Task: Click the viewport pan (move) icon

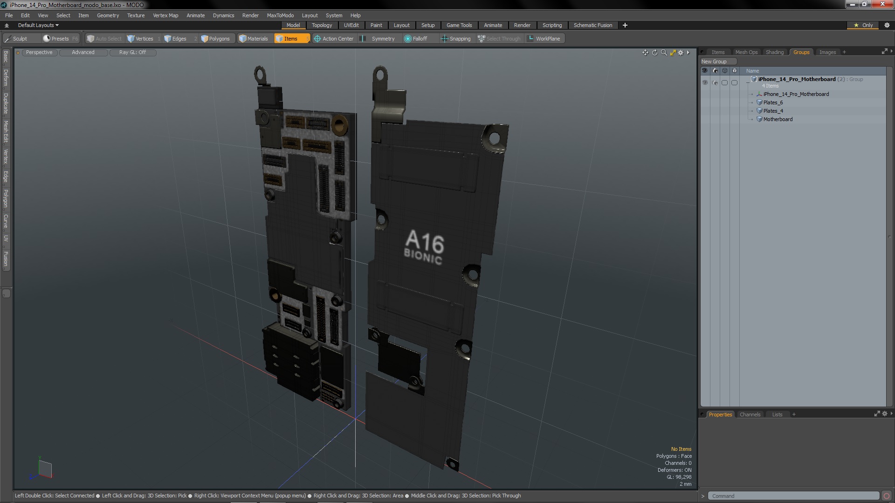Action: pyautogui.click(x=645, y=53)
